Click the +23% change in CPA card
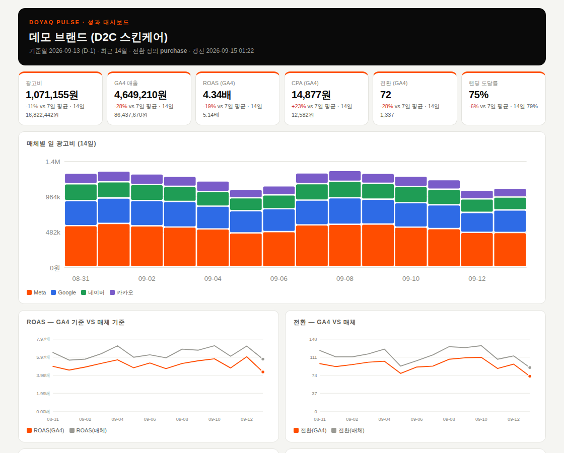 [x=299, y=106]
